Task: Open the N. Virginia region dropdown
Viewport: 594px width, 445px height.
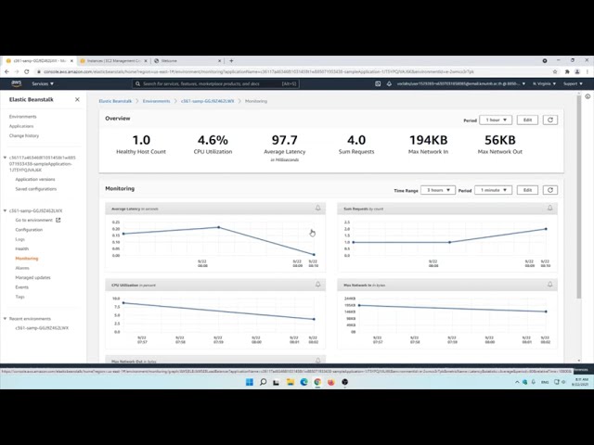Action: [x=544, y=83]
